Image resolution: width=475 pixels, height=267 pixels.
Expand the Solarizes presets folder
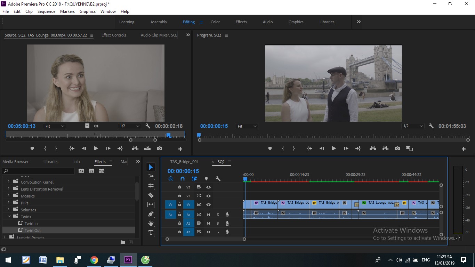coord(8,210)
